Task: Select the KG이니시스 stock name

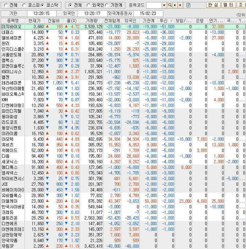Action: 12,72
